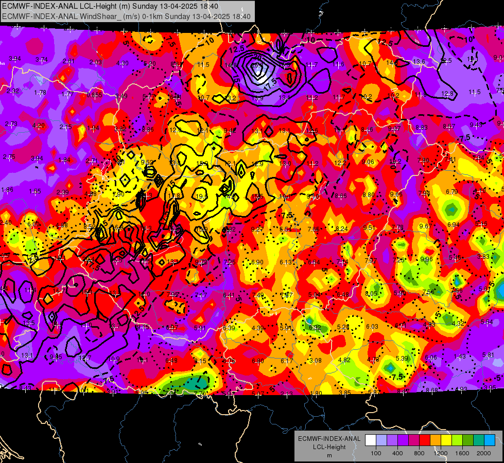The height and width of the screenshot is (463, 504).
Task: Click the grid value '5.20'
Action: [x=149, y=64]
